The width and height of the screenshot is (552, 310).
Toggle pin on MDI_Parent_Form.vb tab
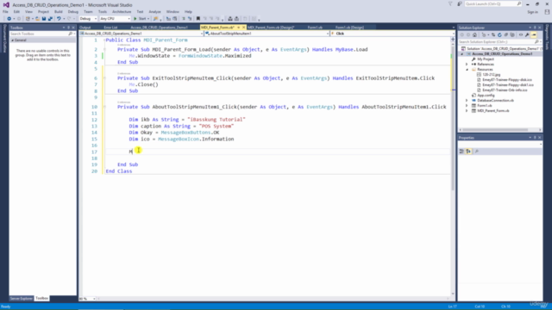click(x=239, y=28)
